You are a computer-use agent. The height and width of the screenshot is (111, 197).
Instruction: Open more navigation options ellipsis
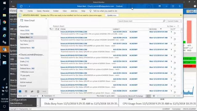44,92
